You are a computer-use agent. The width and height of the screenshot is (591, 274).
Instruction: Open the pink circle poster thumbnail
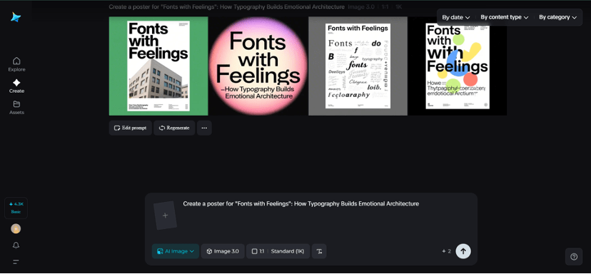pos(258,66)
